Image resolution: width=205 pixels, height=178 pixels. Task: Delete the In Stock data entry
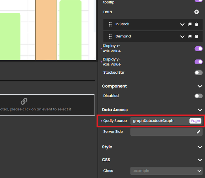196,24
